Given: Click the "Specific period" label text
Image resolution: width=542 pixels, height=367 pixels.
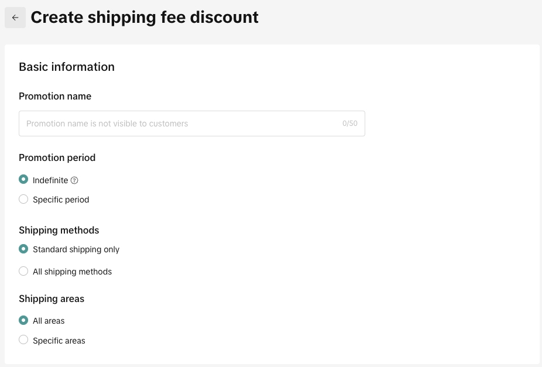Looking at the screenshot, I should (x=61, y=200).
